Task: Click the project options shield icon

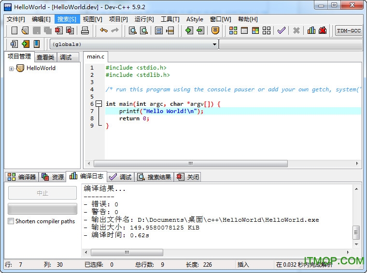Action: coord(216,30)
